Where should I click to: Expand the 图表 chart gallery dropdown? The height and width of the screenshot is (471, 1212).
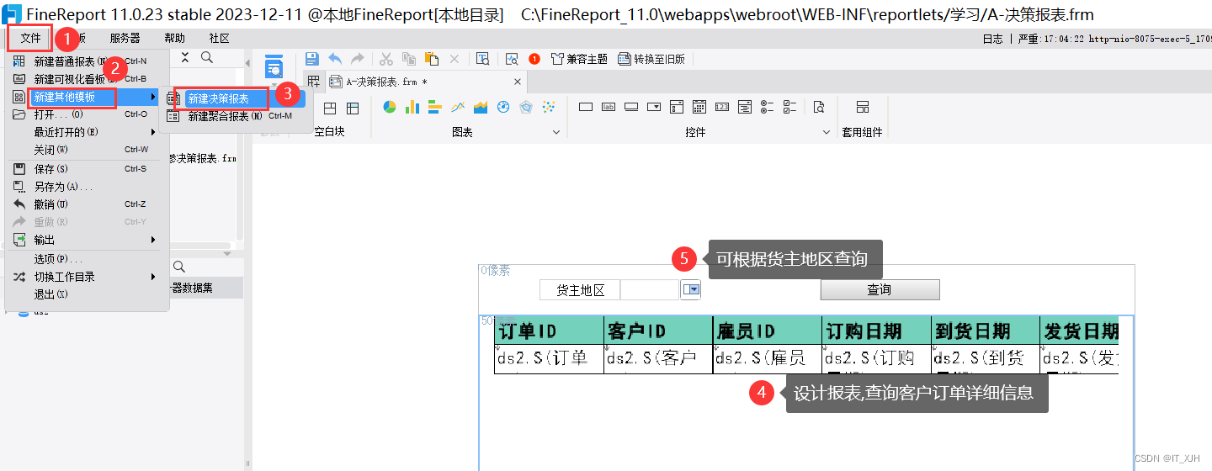pyautogui.click(x=555, y=133)
